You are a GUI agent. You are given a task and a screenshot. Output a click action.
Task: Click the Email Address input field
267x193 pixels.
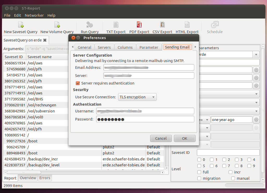point(149,68)
